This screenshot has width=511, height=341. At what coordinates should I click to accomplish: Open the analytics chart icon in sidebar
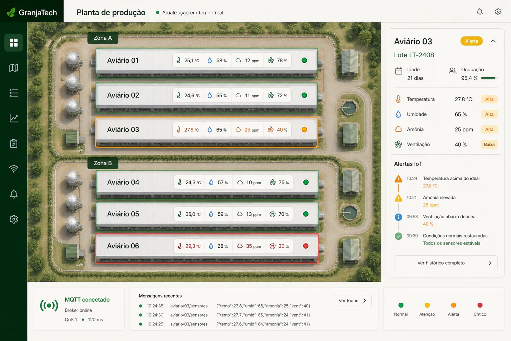(x=14, y=118)
